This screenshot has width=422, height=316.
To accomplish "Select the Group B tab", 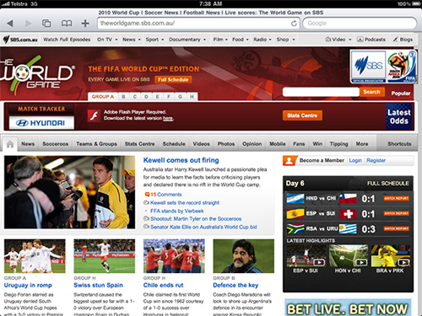I will (x=123, y=97).
